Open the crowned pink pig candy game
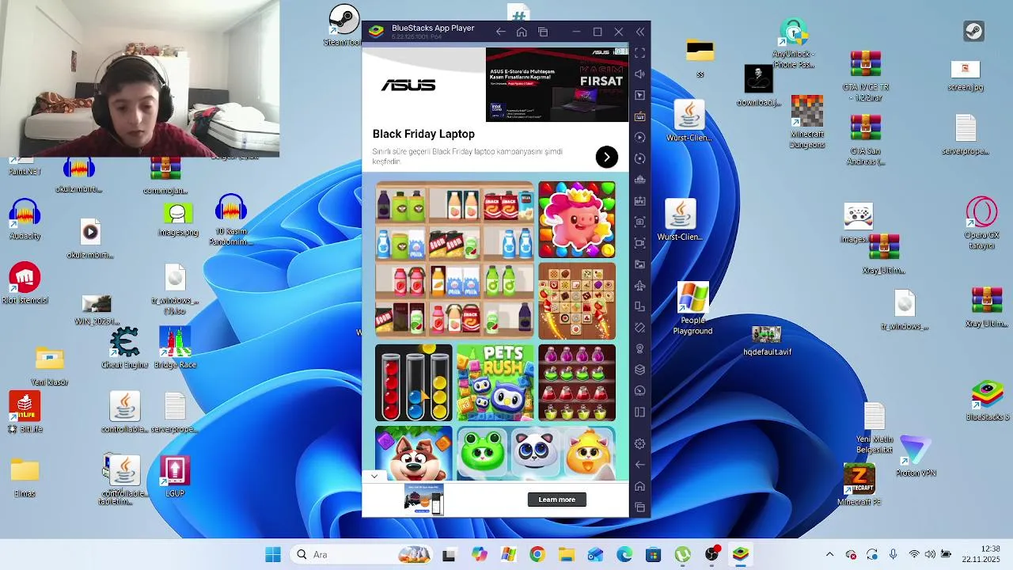Screen dimensions: 1013x570 (577, 219)
